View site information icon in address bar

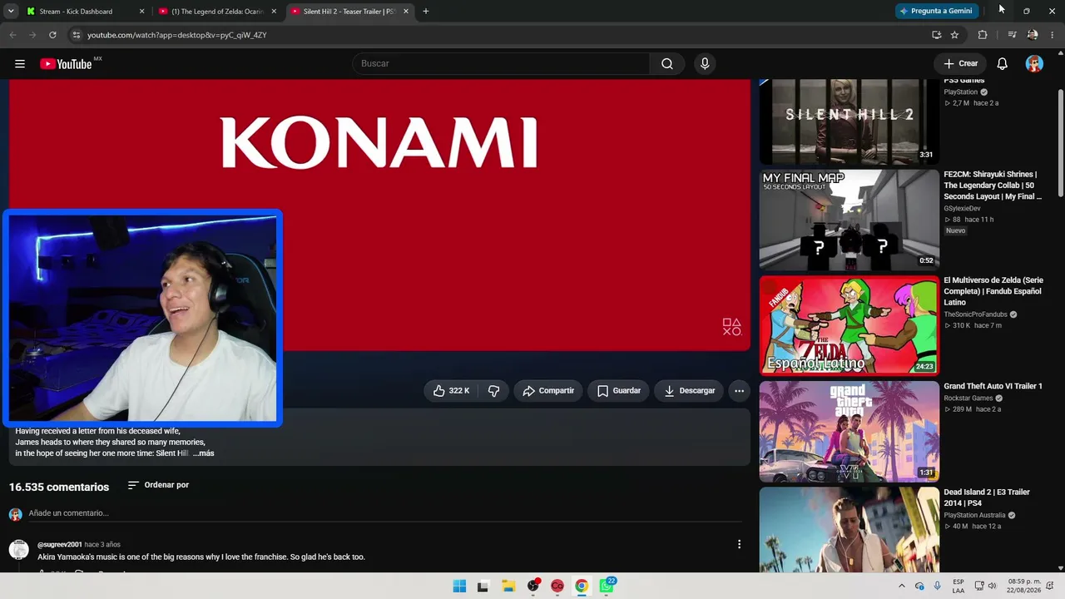(76, 35)
